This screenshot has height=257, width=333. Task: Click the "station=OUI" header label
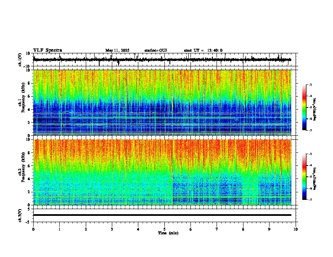(x=156, y=50)
